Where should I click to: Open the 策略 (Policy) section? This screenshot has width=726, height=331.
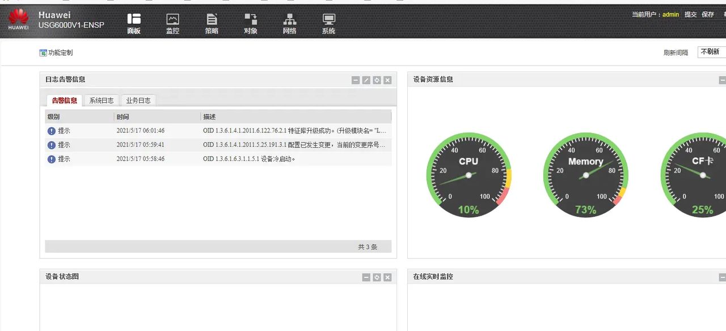click(x=212, y=23)
